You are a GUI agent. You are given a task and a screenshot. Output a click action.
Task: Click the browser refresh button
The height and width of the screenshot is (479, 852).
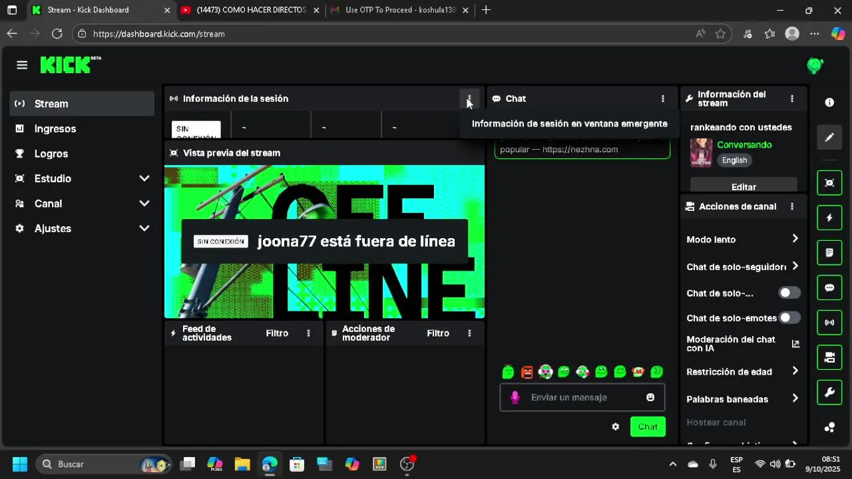click(57, 33)
